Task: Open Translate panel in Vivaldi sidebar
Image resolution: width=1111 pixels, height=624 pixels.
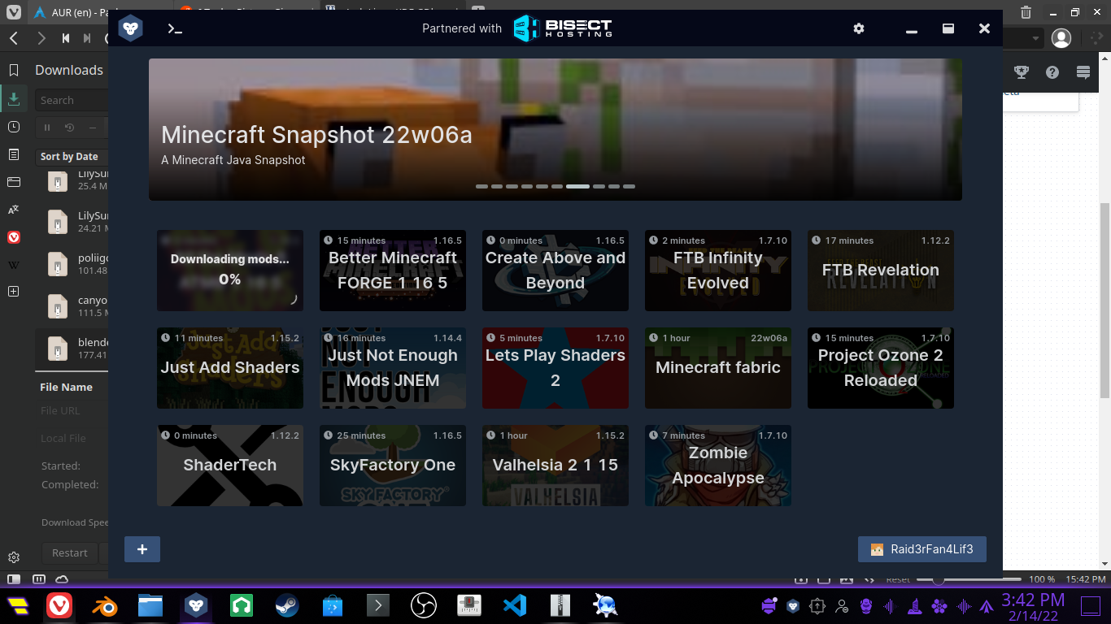Action: 14,210
